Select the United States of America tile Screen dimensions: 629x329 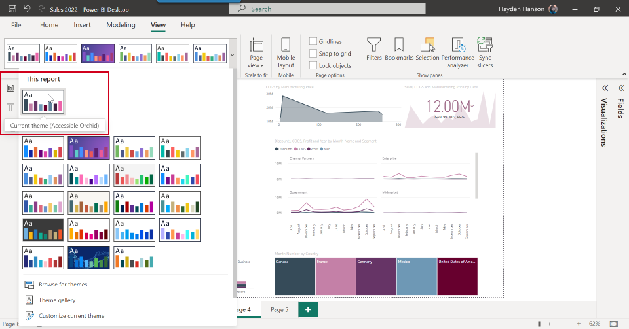[457, 276]
